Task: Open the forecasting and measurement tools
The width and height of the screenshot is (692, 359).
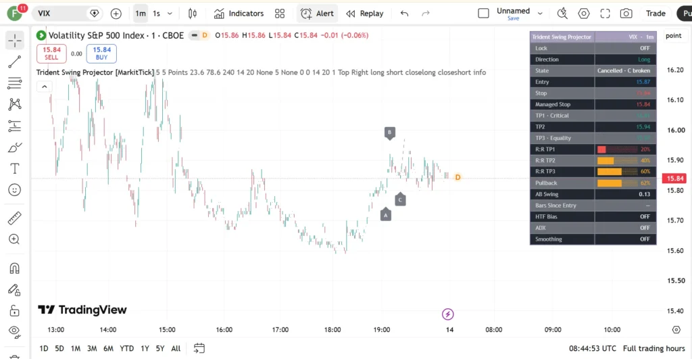Action: pyautogui.click(x=15, y=126)
